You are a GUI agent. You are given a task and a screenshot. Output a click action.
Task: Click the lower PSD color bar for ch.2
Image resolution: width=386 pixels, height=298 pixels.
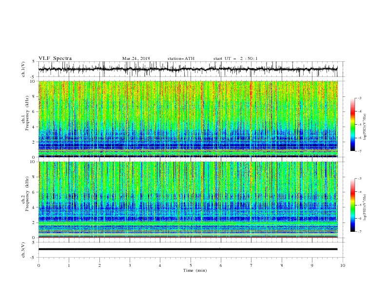click(353, 205)
